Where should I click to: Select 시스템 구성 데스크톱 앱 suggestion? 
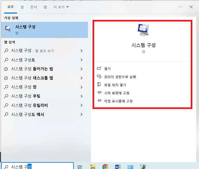[x=44, y=78]
